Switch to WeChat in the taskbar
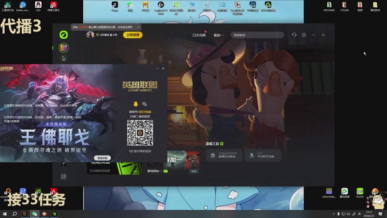Screen dimensions: 387x218 34,214
